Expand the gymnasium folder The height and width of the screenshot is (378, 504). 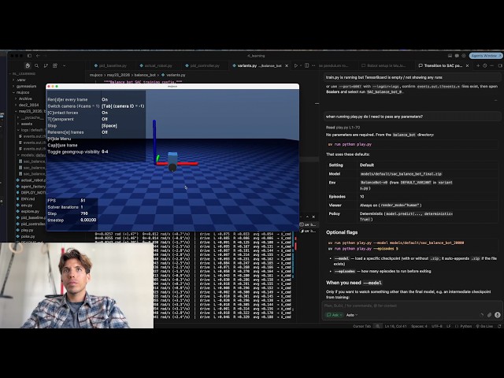[x=26, y=86]
